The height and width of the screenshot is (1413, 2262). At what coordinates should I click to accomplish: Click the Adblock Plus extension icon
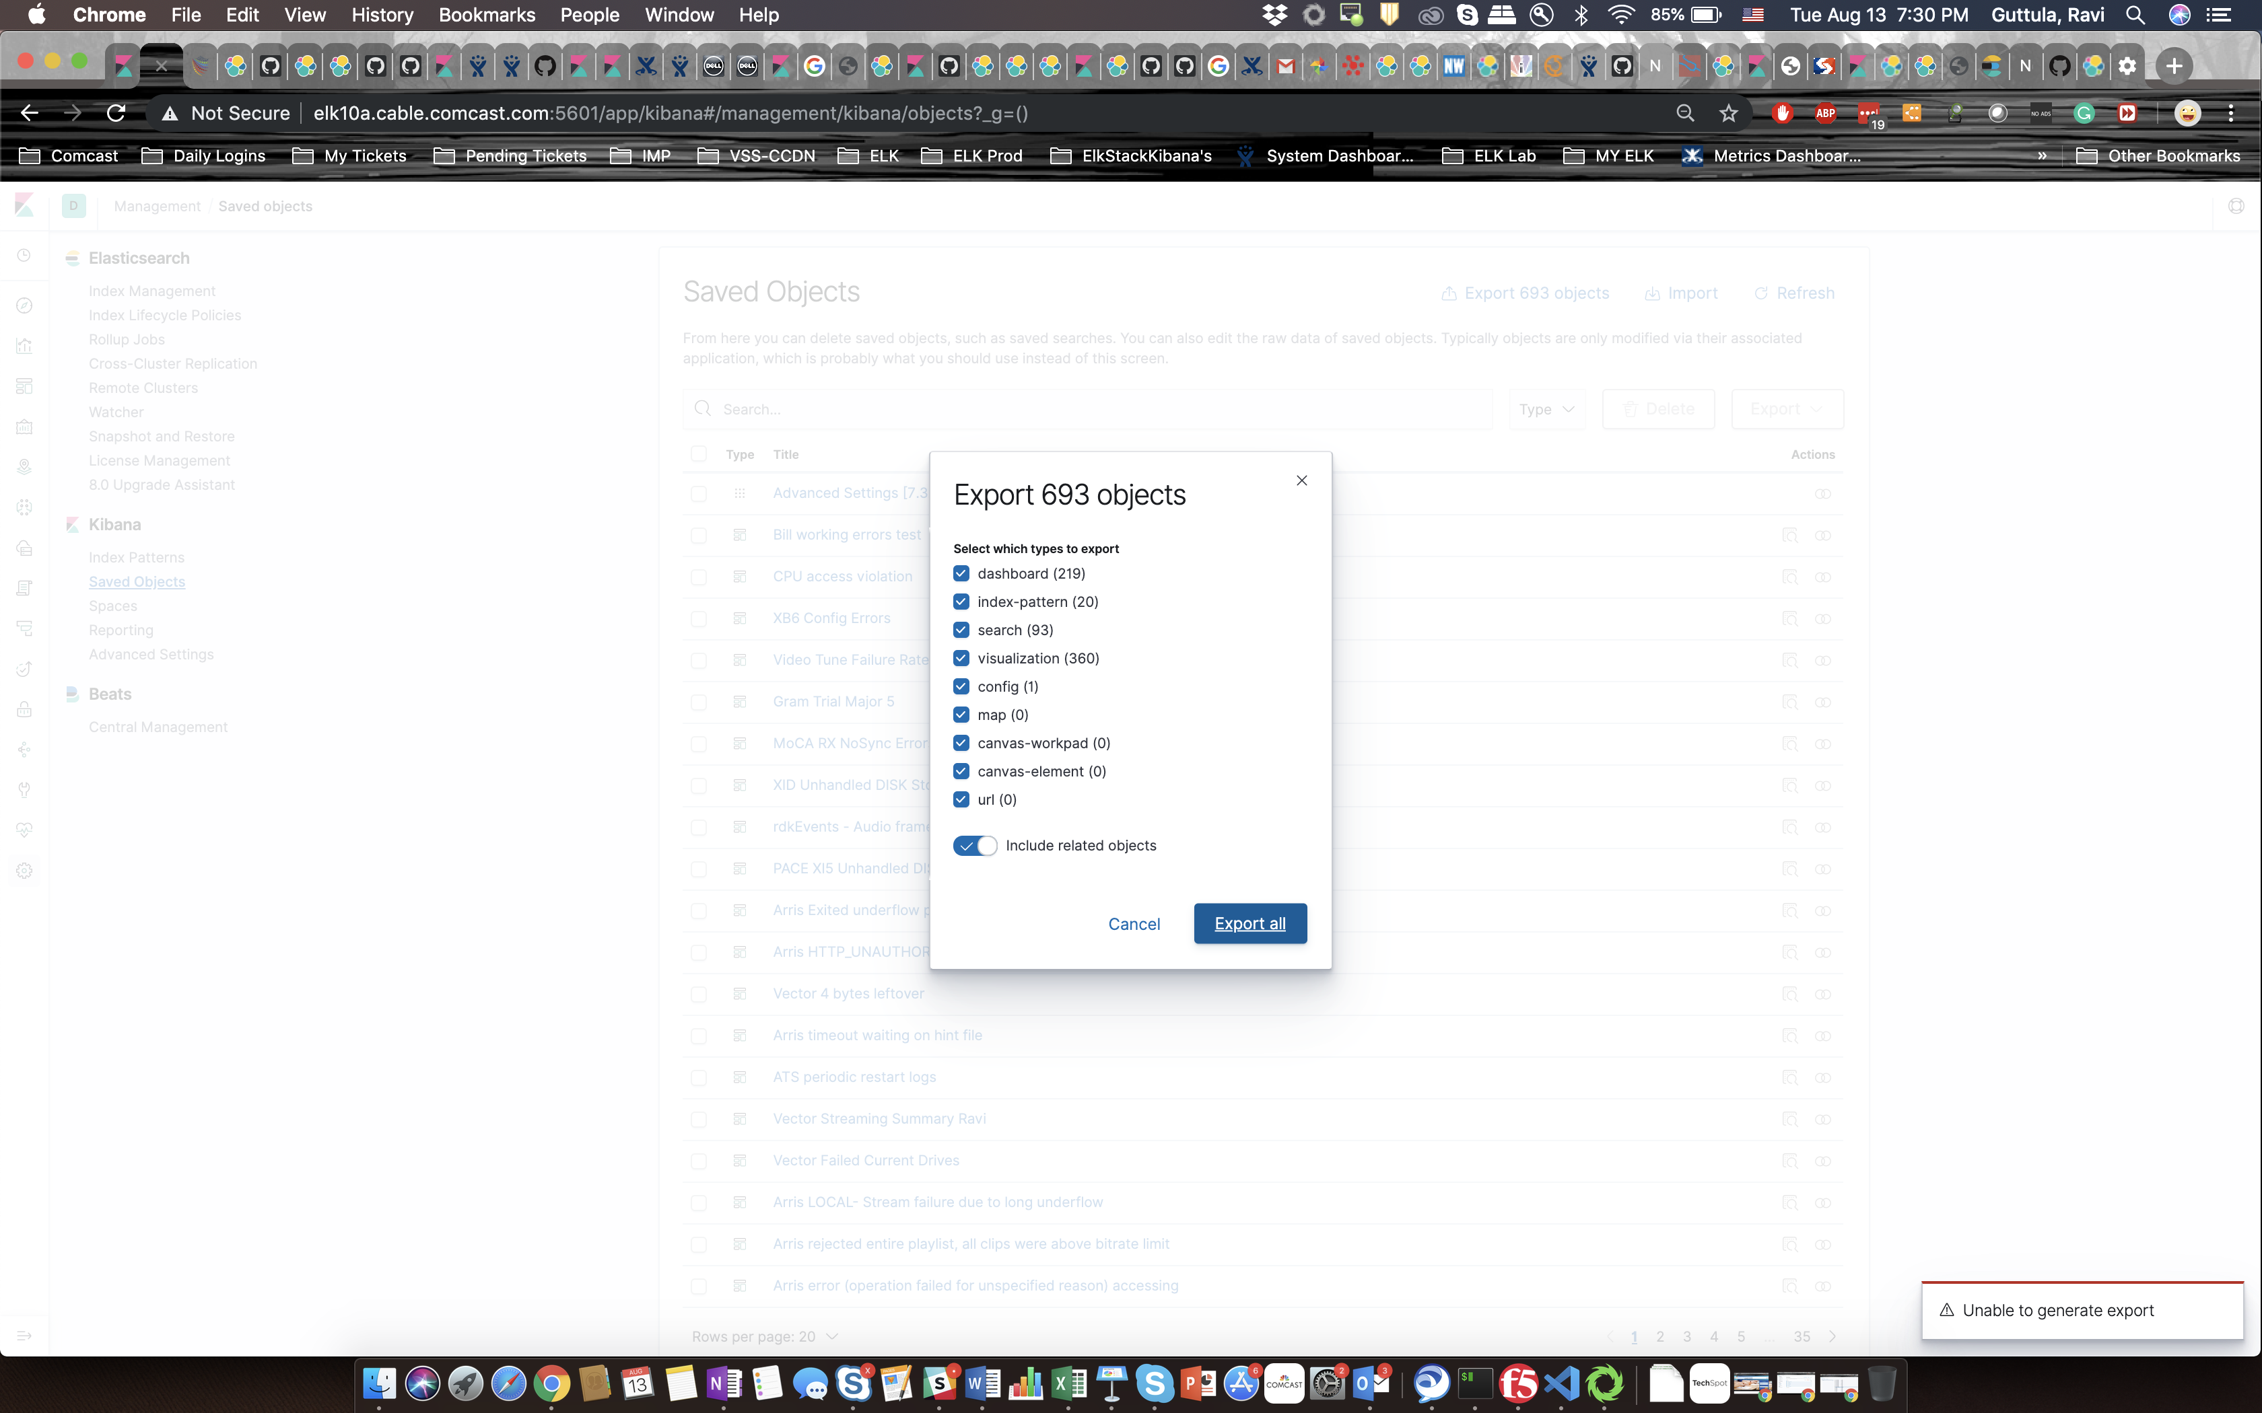pos(1824,113)
